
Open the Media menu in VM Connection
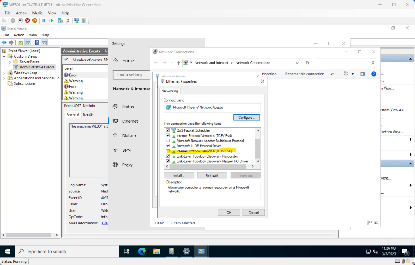click(x=37, y=13)
